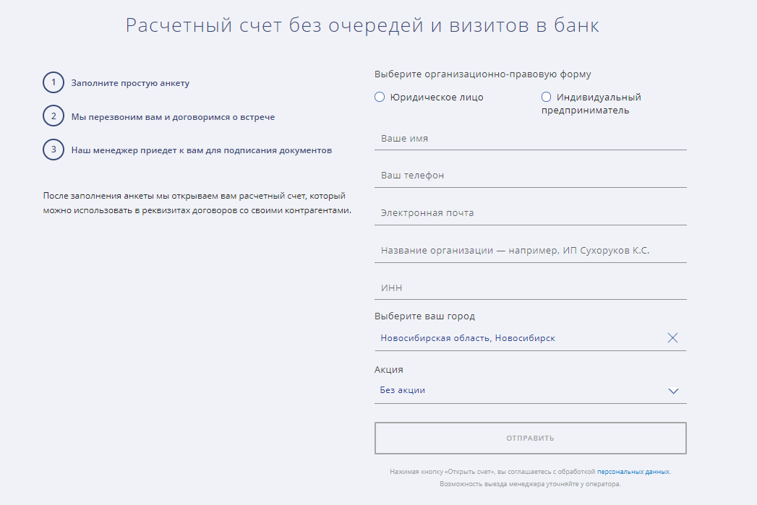Click paragraph После заполнения анкеты
Viewport: 757px width, 505px height.
point(197,203)
